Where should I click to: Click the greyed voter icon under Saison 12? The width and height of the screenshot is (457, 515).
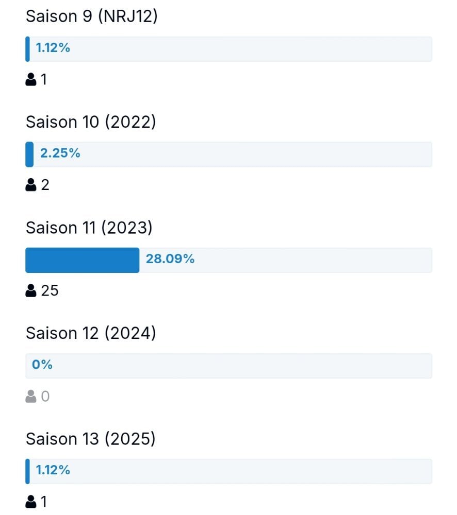tap(30, 397)
